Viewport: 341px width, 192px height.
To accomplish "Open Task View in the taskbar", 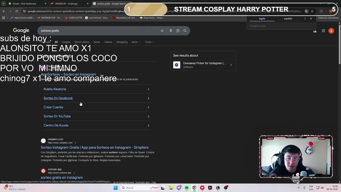I will (x=163, y=188).
